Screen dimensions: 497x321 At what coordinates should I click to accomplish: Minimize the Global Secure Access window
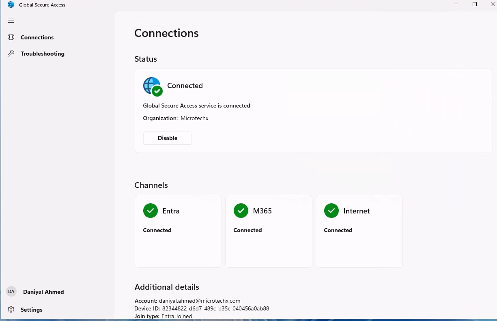tap(456, 4)
